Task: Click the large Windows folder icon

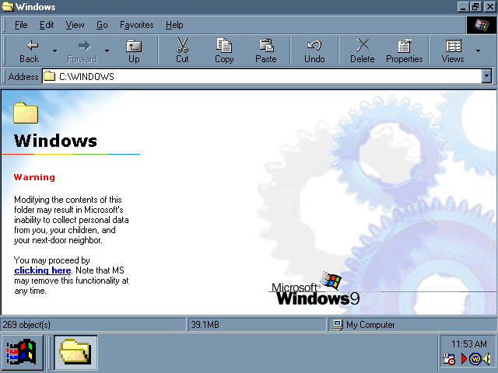Action: [26, 113]
